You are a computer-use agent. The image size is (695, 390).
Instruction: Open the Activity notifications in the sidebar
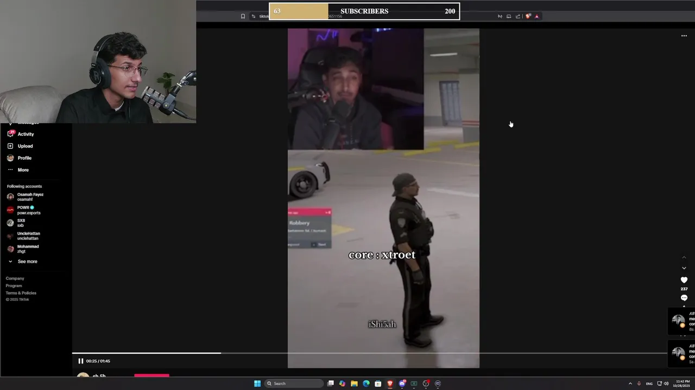tap(21, 134)
